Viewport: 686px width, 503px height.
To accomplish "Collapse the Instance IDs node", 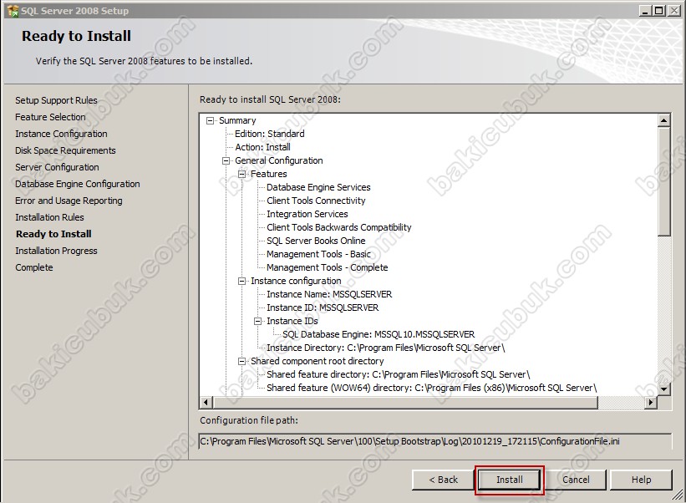I will pyautogui.click(x=257, y=321).
